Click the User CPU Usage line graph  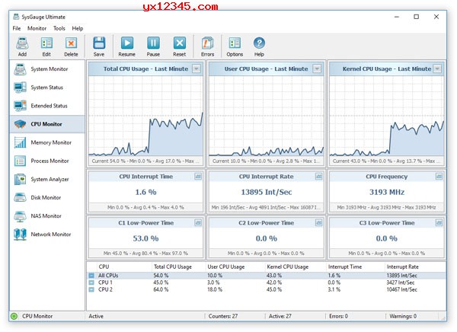(267, 117)
